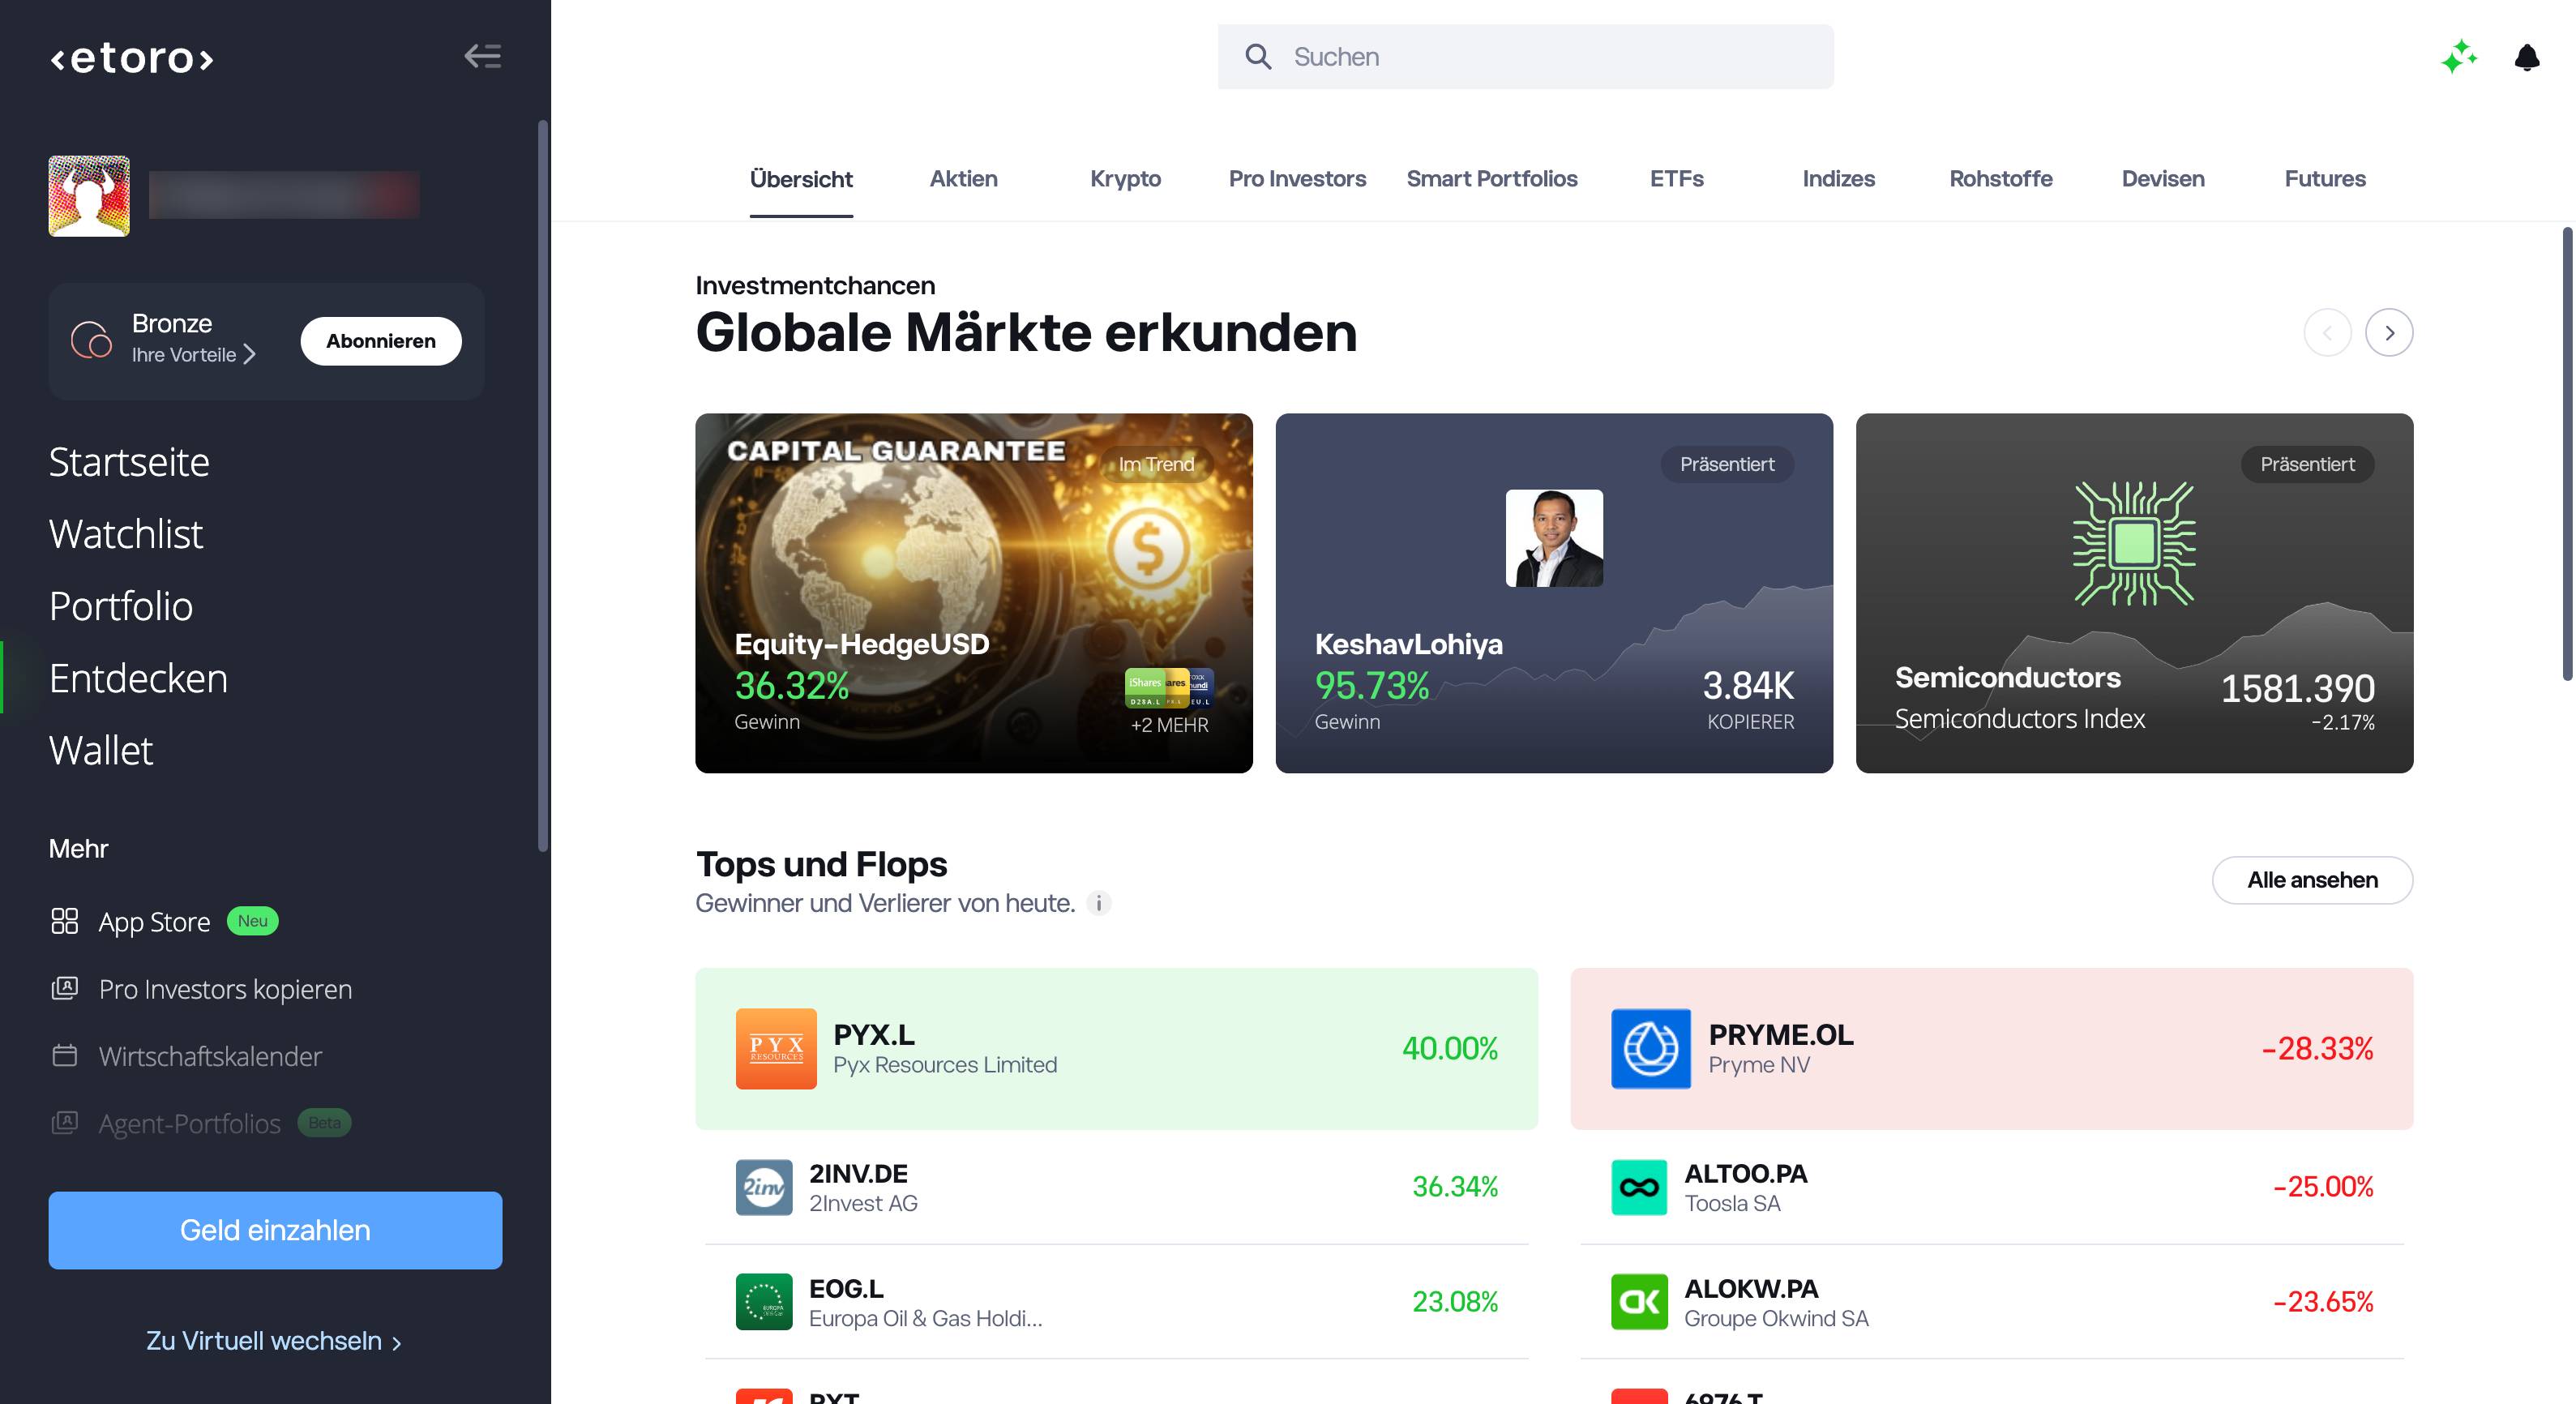The image size is (2576, 1404).
Task: Click the Geld einzahlen button
Action: pos(275,1230)
